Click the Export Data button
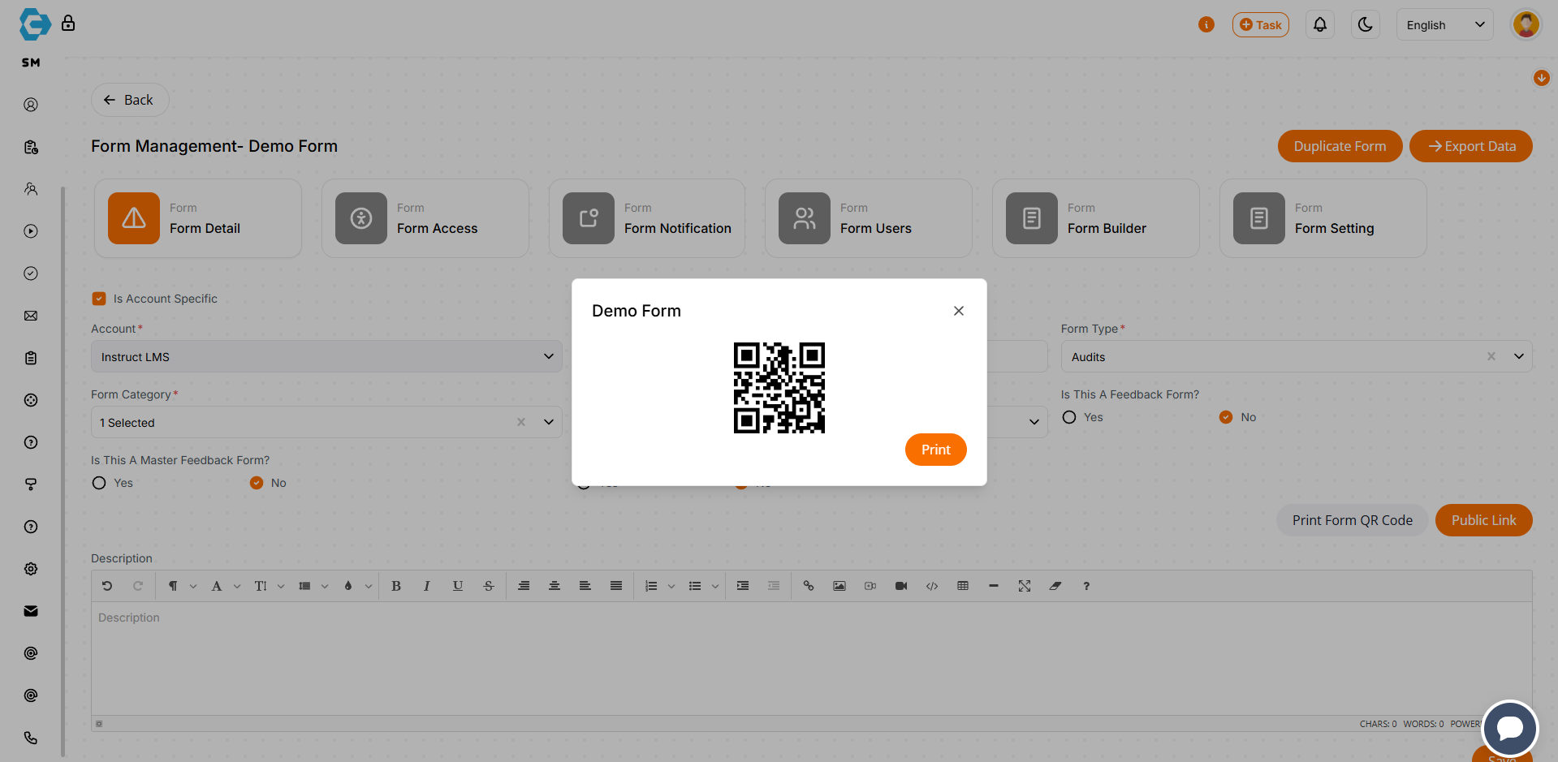Viewport: 1558px width, 762px height. 1470,146
